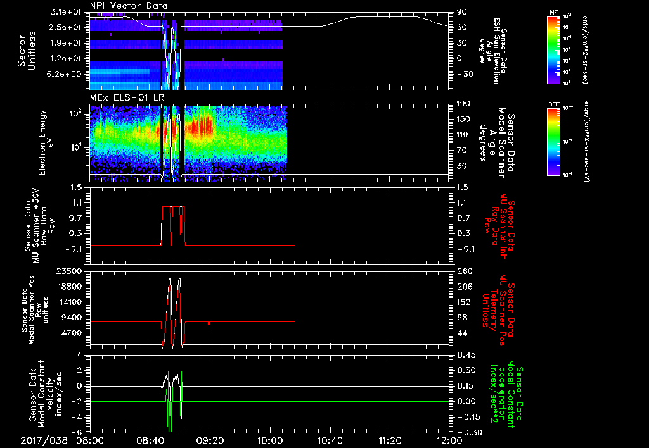Click the "NF" label above the color bar
Screen dimensions: 649x448
coord(554,13)
